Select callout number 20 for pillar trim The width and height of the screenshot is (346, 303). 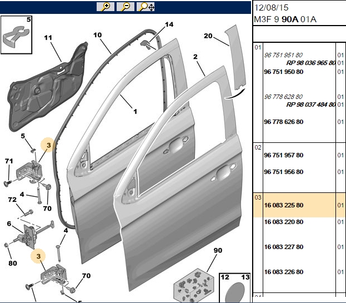pos(208,36)
